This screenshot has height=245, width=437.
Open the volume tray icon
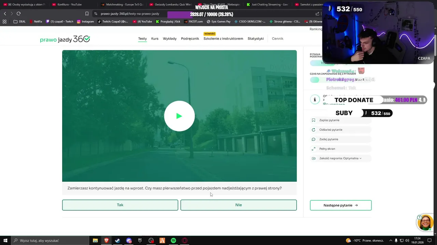click(407, 241)
